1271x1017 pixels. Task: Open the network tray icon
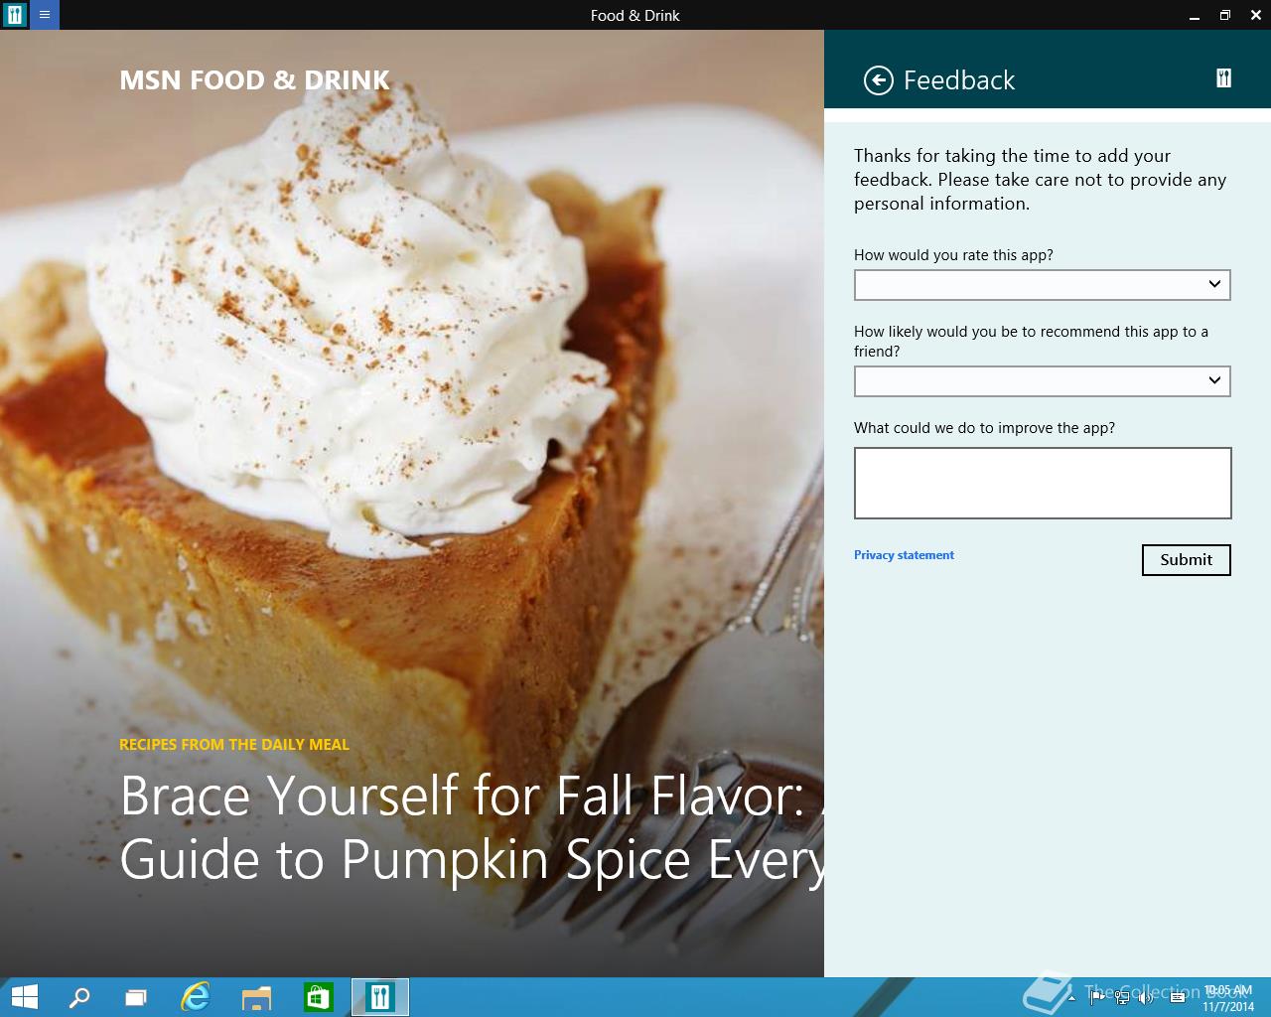[1122, 997]
